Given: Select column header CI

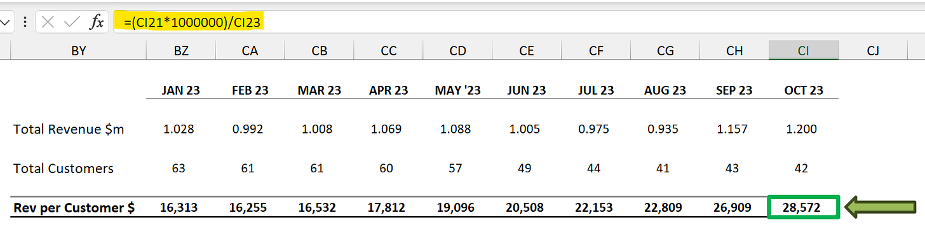Looking at the screenshot, I should (x=804, y=51).
